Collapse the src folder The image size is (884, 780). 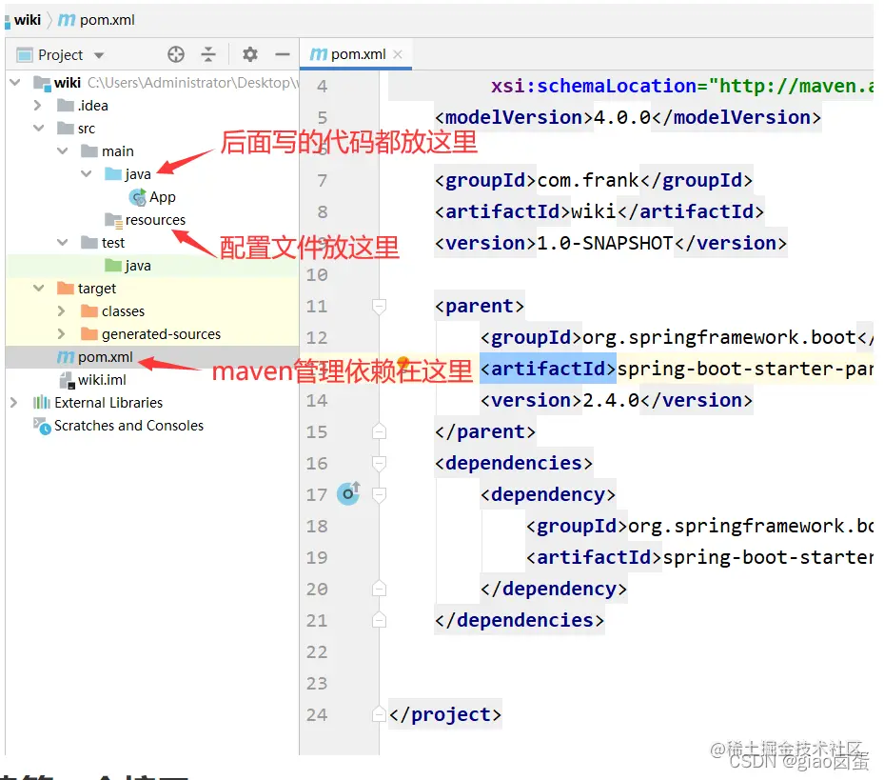[x=38, y=129]
